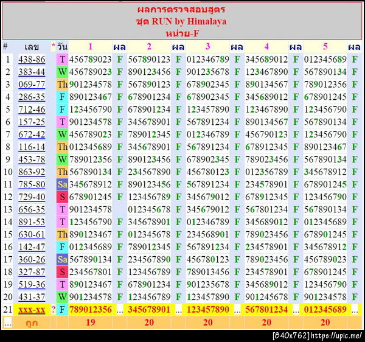Image resolution: width=365 pixels, height=342 pixels.
Task: Open the 656-35 number link
Action: [x=32, y=209]
